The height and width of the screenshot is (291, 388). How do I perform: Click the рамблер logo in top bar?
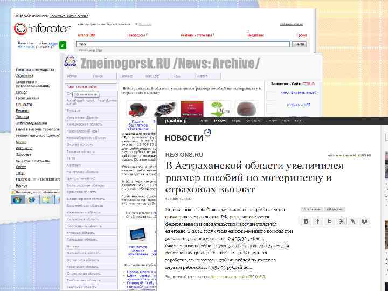coord(176,121)
